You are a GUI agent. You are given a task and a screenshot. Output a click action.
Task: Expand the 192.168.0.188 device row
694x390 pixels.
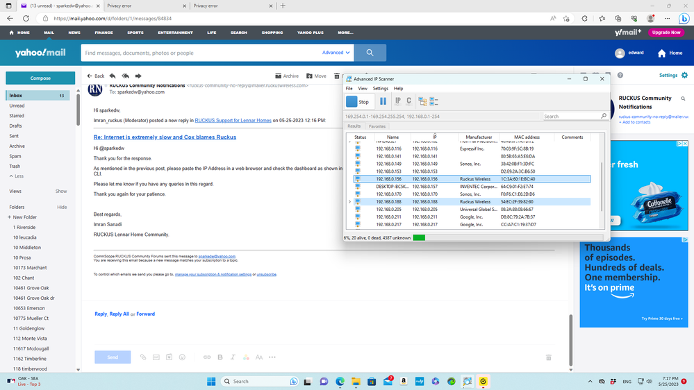(x=349, y=202)
